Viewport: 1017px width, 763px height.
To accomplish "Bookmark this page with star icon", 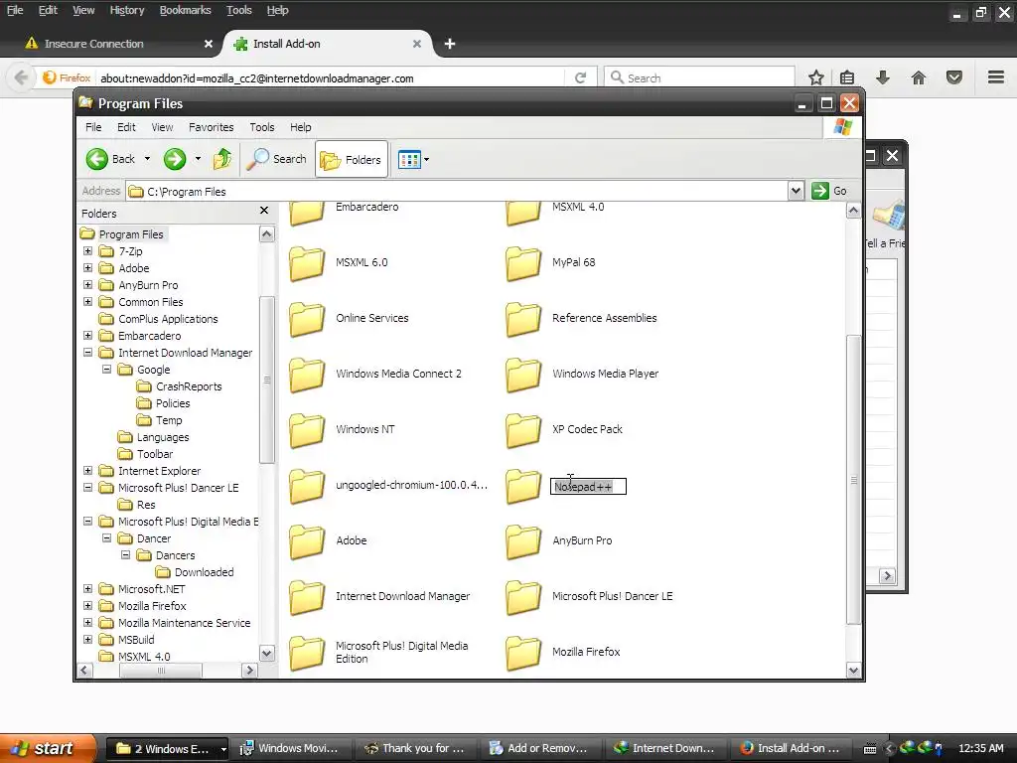I will point(816,77).
